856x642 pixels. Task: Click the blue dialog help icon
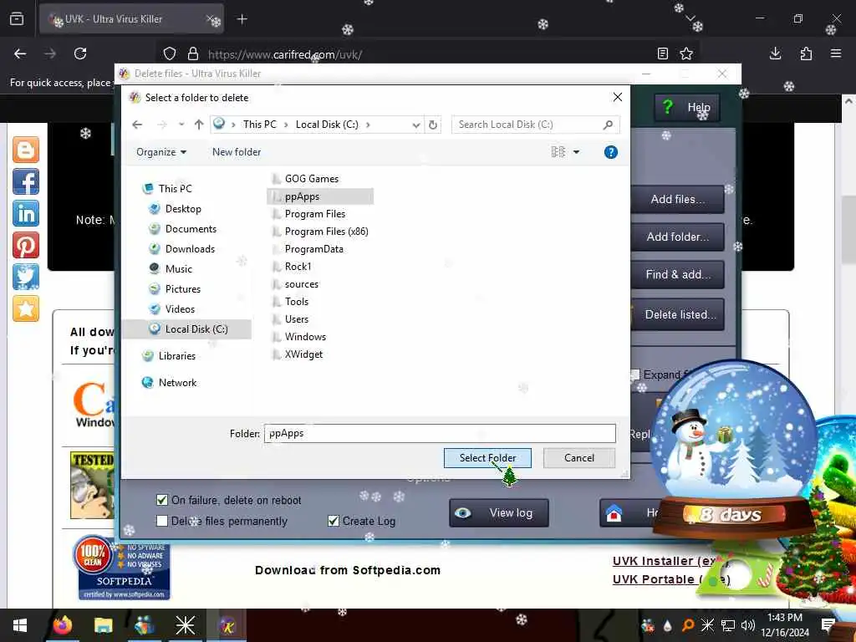click(611, 152)
